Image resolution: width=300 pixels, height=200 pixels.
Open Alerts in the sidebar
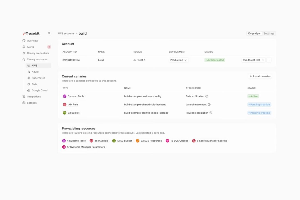click(x=30, y=47)
